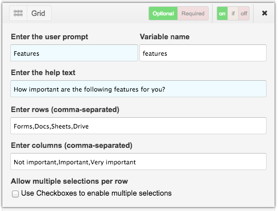The image size is (278, 211).
Task: Click the columns input field
Action: click(139, 162)
